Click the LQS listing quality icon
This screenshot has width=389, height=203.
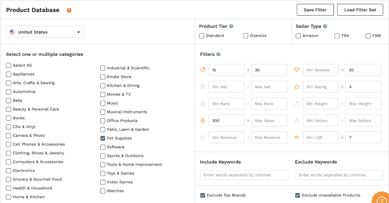tap(297, 137)
